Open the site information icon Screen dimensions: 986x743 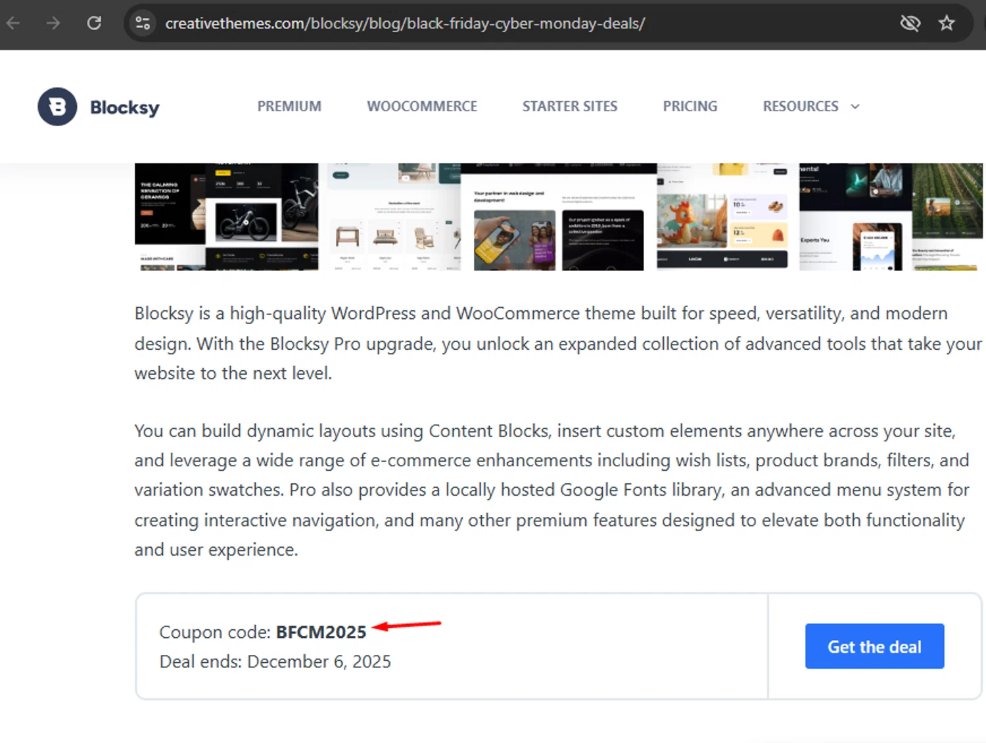(143, 23)
